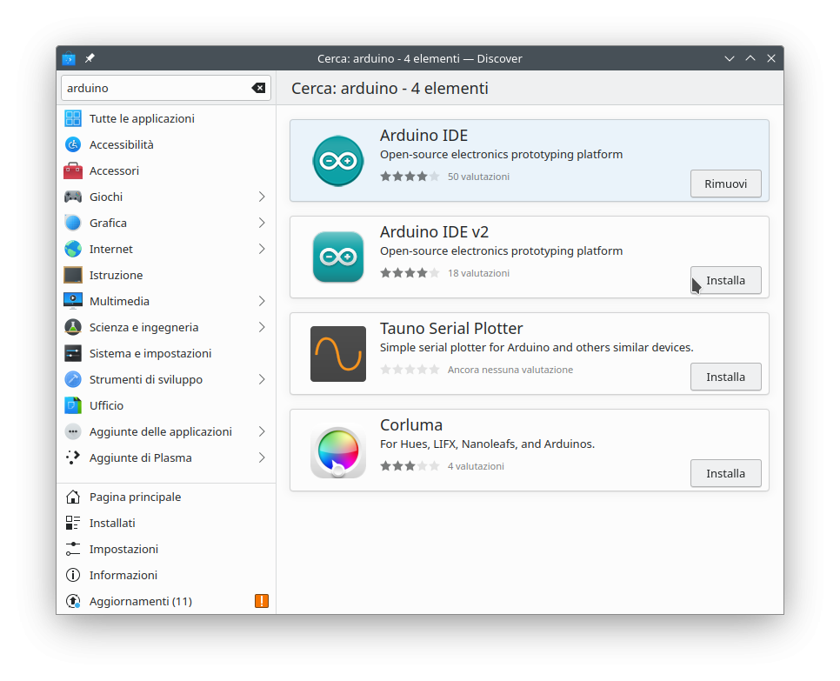Image resolution: width=840 pixels, height=681 pixels.
Task: Remove Arduino IDE with Rimuovi button
Action: (x=726, y=184)
